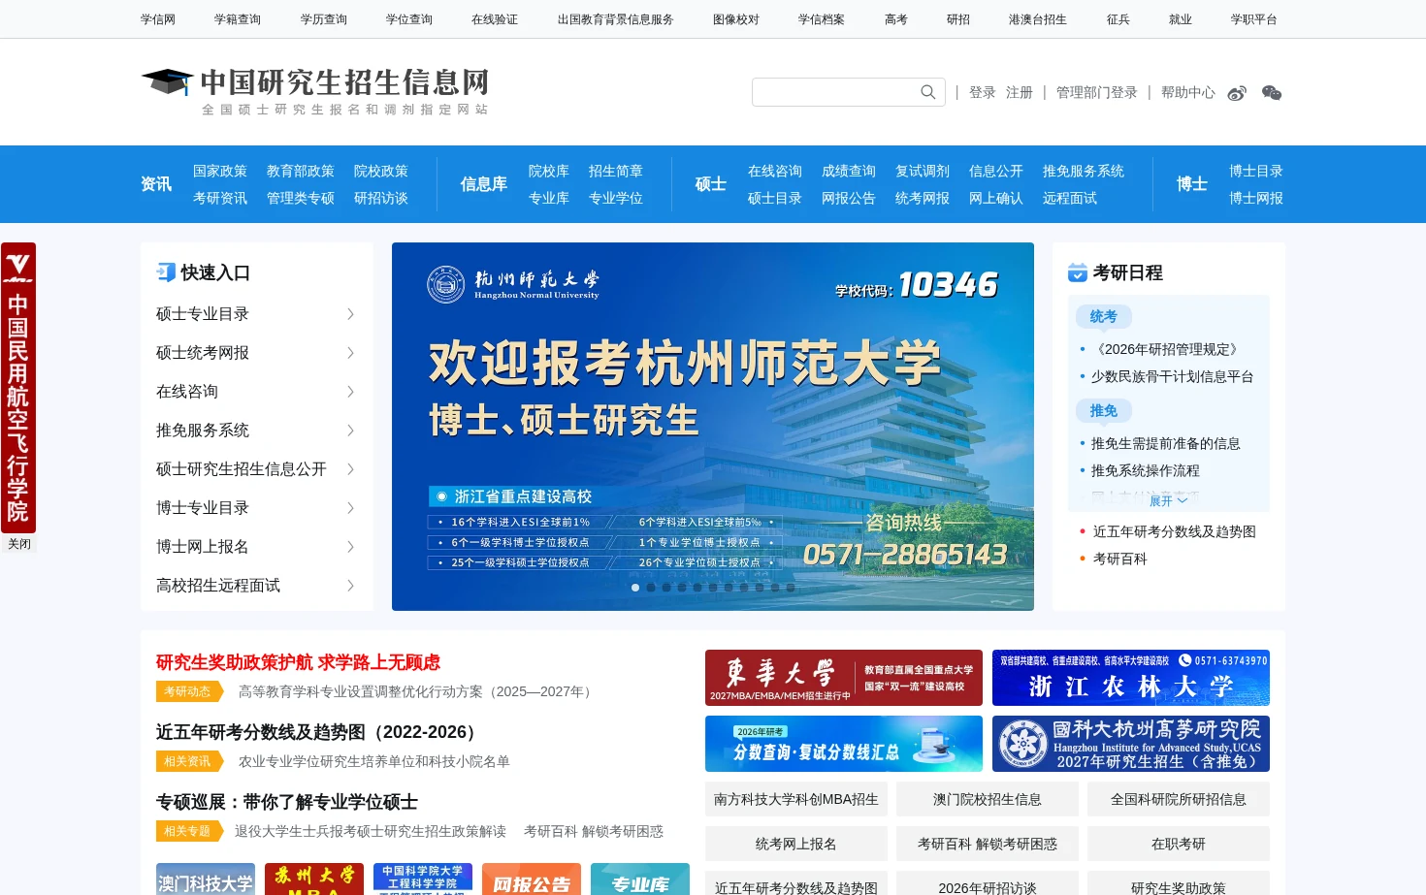Click the 杭州师范大学 carousel banner

coord(713,427)
